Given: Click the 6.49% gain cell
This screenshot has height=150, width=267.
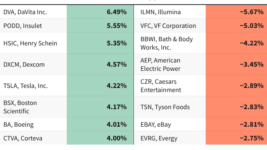Looking at the screenshot, I should click(100, 12).
